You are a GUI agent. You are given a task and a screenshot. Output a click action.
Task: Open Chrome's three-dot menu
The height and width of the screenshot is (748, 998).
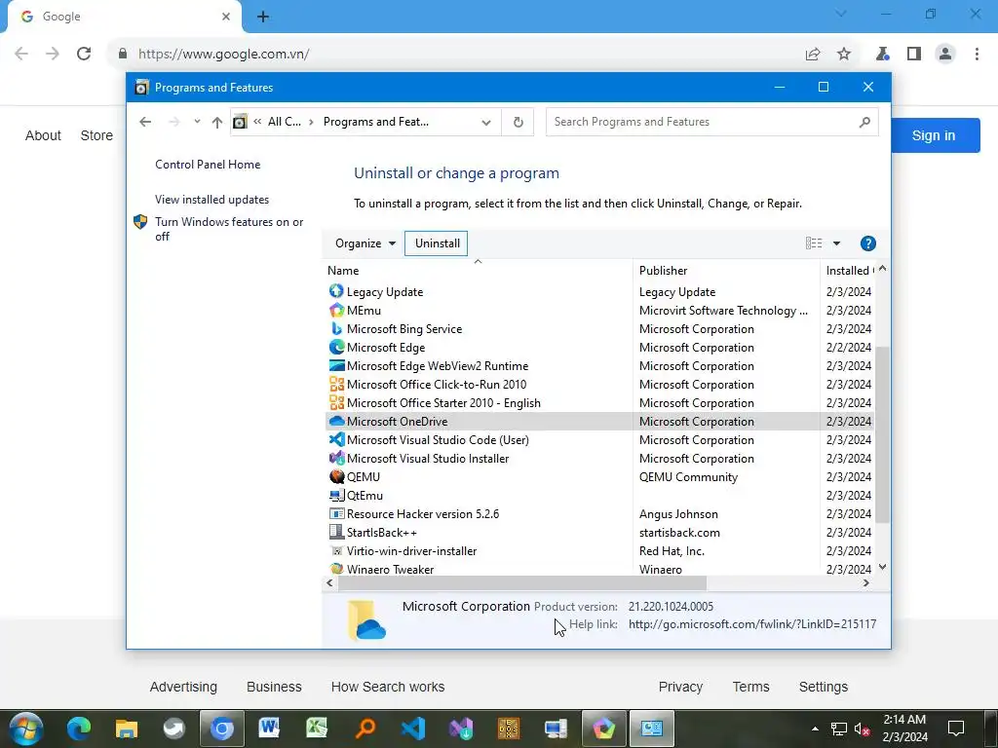pos(977,54)
